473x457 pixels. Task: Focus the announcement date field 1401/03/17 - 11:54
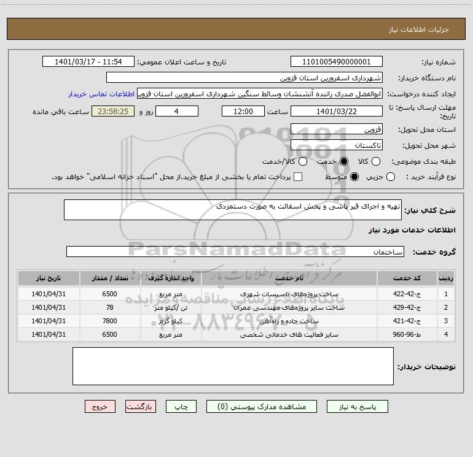(88, 62)
